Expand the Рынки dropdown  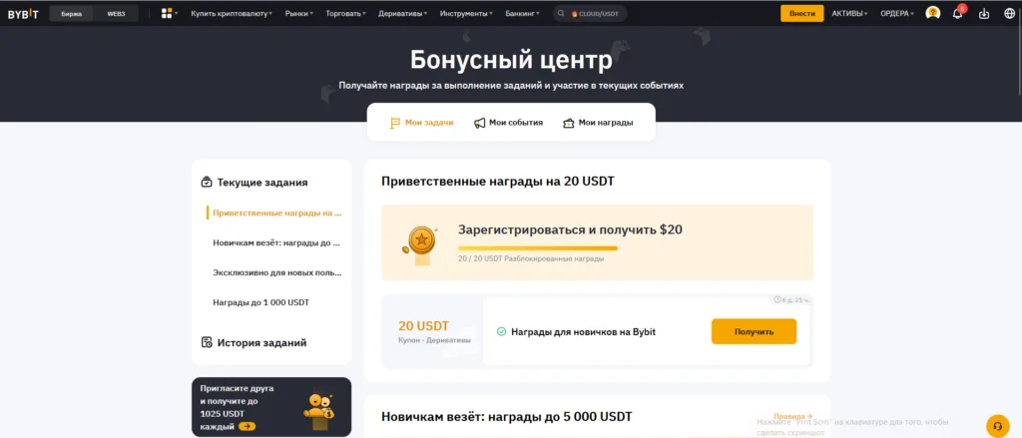(299, 13)
